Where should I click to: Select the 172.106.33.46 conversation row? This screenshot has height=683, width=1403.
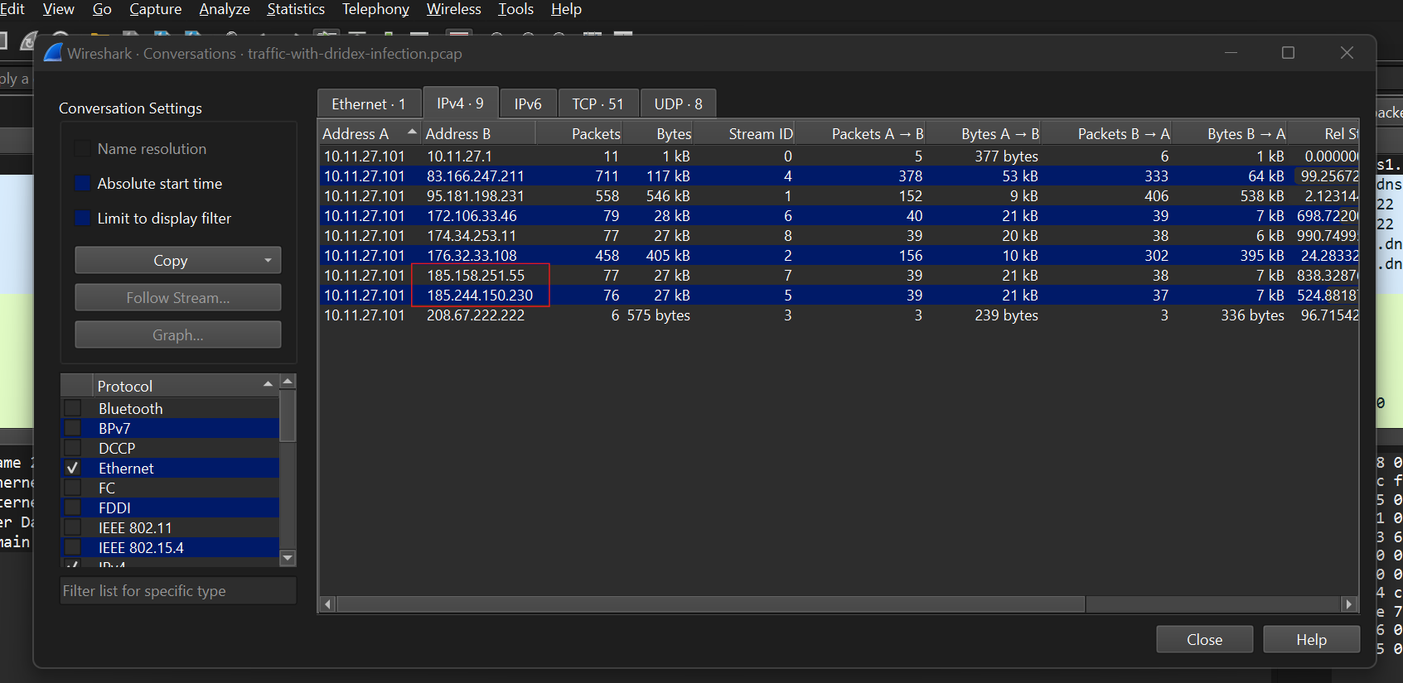tap(839, 215)
